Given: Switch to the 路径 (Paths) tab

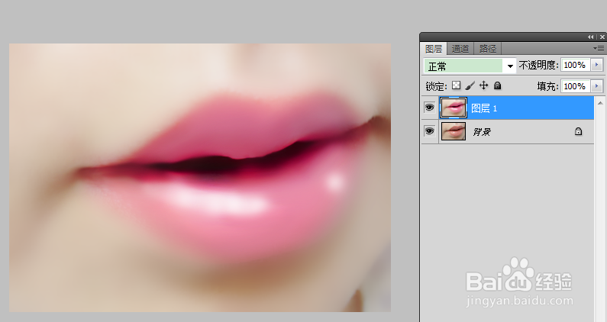Looking at the screenshot, I should pyautogui.click(x=487, y=49).
